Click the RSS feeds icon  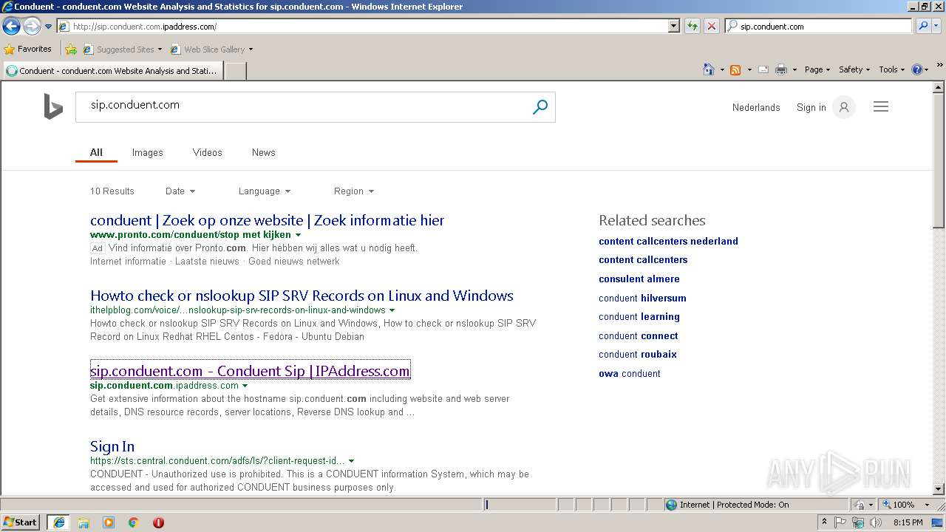[x=735, y=69]
